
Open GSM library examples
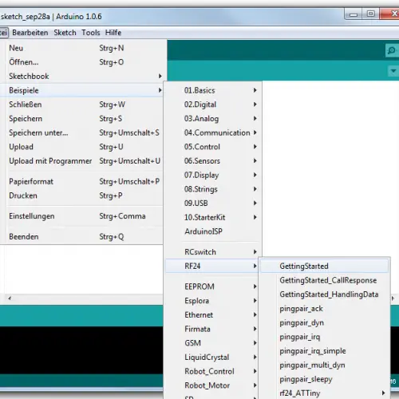tap(212, 343)
